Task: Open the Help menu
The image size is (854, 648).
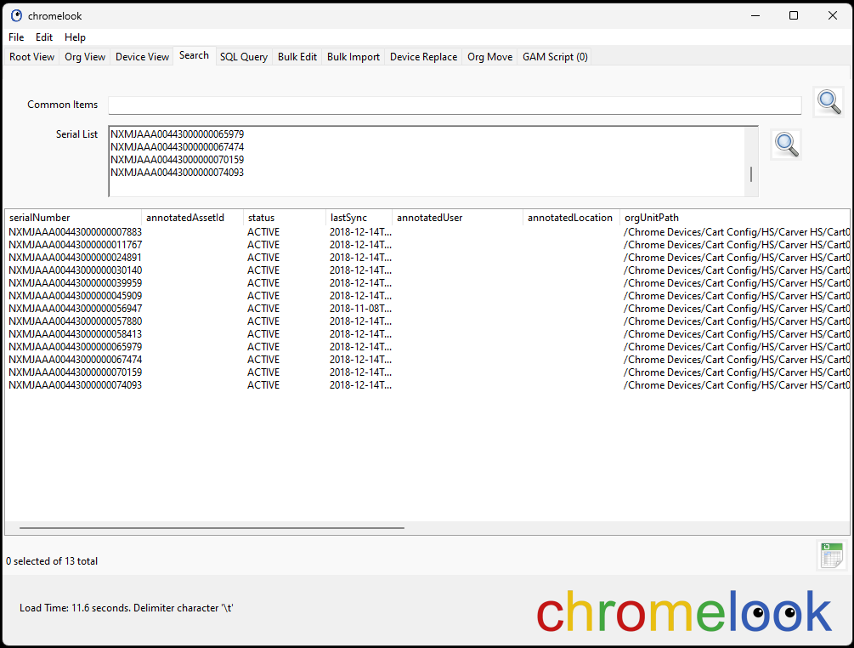Action: click(75, 37)
